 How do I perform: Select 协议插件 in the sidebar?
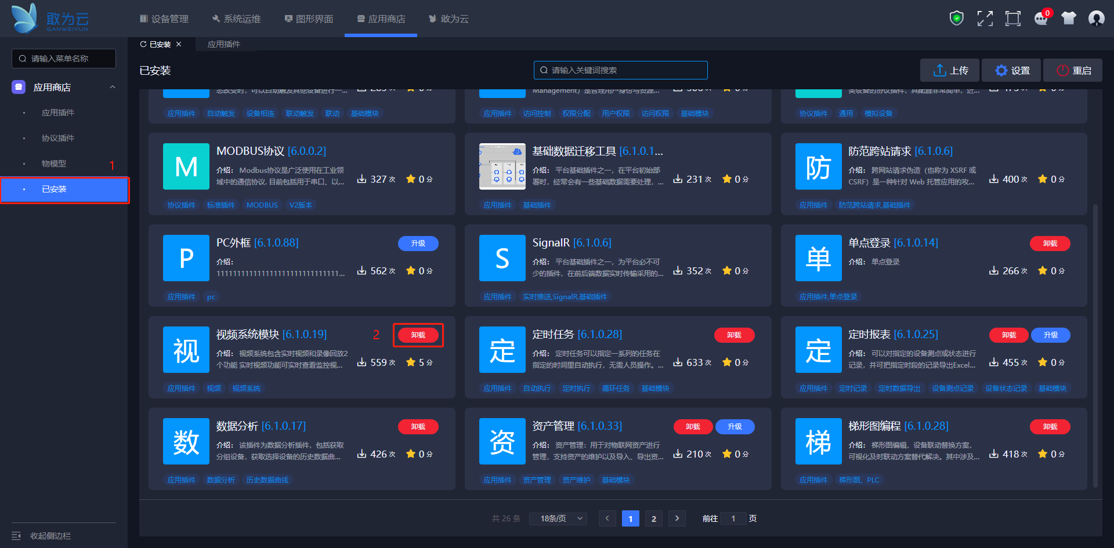point(58,138)
